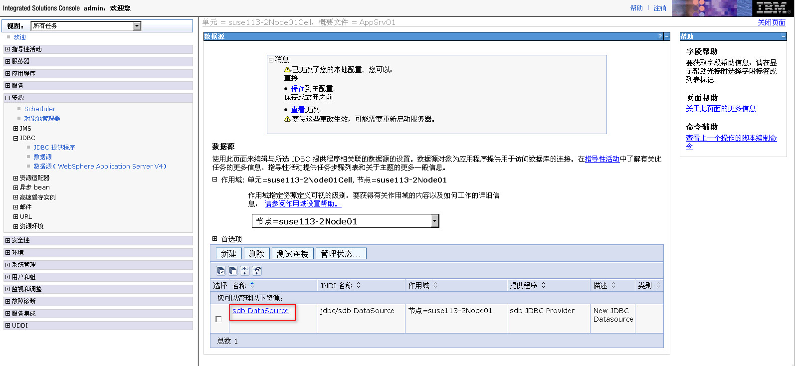The width and height of the screenshot is (795, 366).
Task: Click the 保存 link in messages
Action: (298, 89)
